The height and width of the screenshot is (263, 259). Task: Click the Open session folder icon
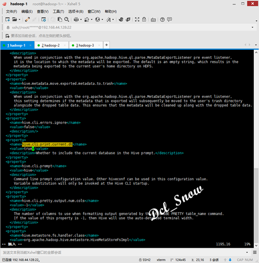[15, 20]
